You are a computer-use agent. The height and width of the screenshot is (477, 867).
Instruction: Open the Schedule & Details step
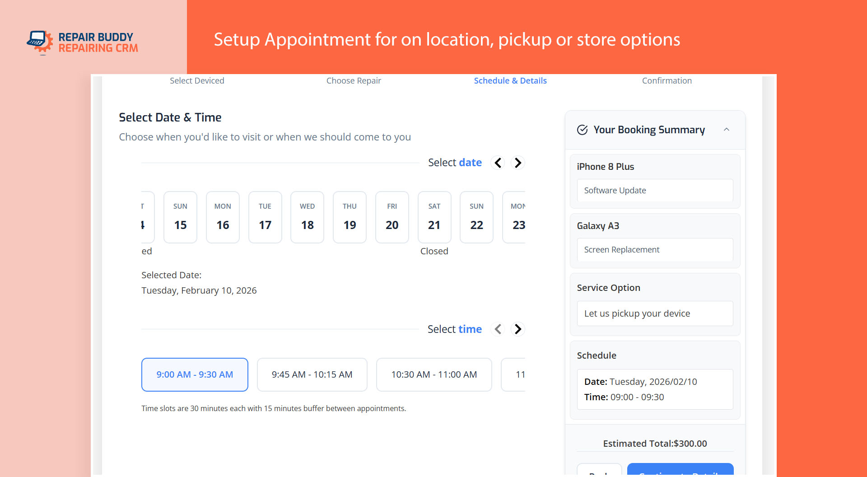(x=510, y=81)
